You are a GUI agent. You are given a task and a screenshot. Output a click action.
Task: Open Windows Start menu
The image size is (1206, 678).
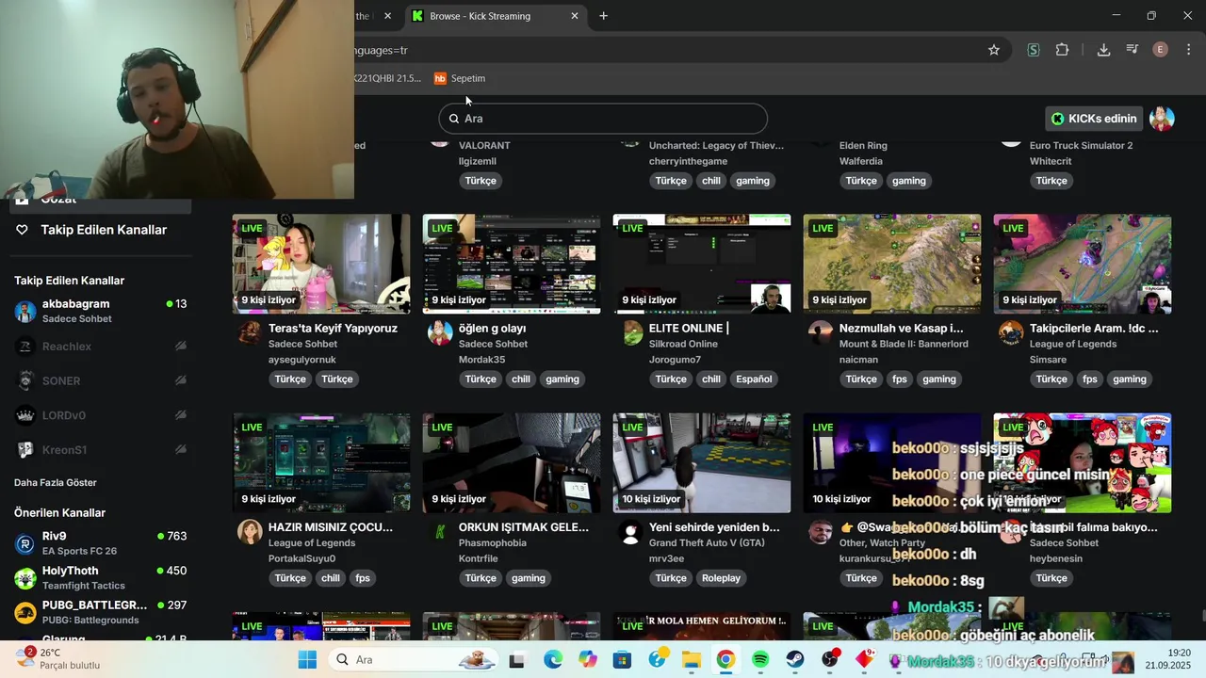(x=307, y=659)
